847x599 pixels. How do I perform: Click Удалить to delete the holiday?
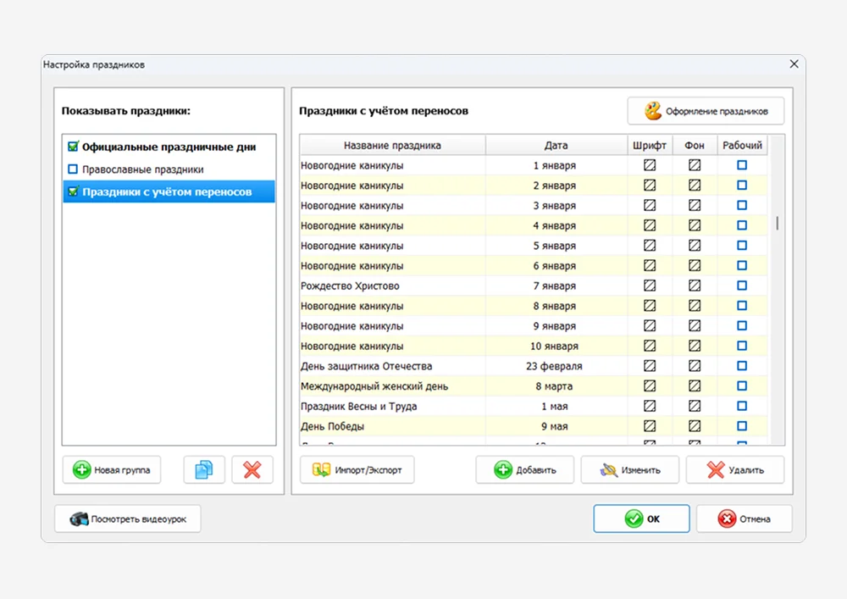(734, 469)
